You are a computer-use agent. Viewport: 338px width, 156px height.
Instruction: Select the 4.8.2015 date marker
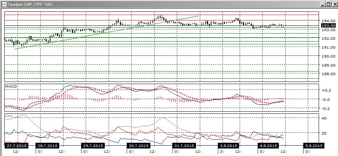pyautogui.click(x=268, y=146)
